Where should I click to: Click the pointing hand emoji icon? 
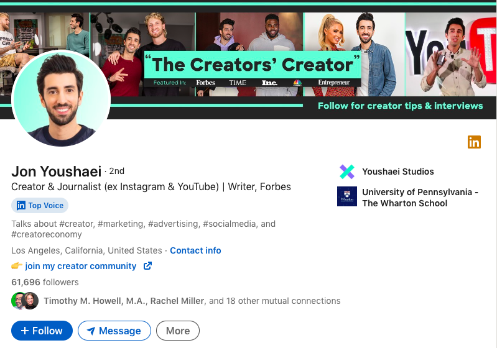pyautogui.click(x=17, y=266)
